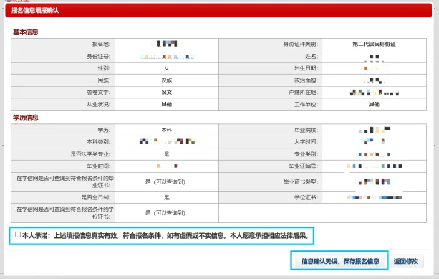
Task: Click the 户籍所在地 field label
Action: pyautogui.click(x=302, y=92)
